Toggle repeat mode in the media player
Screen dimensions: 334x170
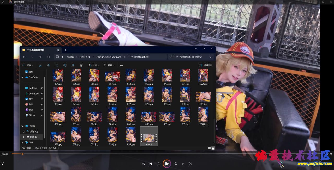tap(190, 164)
